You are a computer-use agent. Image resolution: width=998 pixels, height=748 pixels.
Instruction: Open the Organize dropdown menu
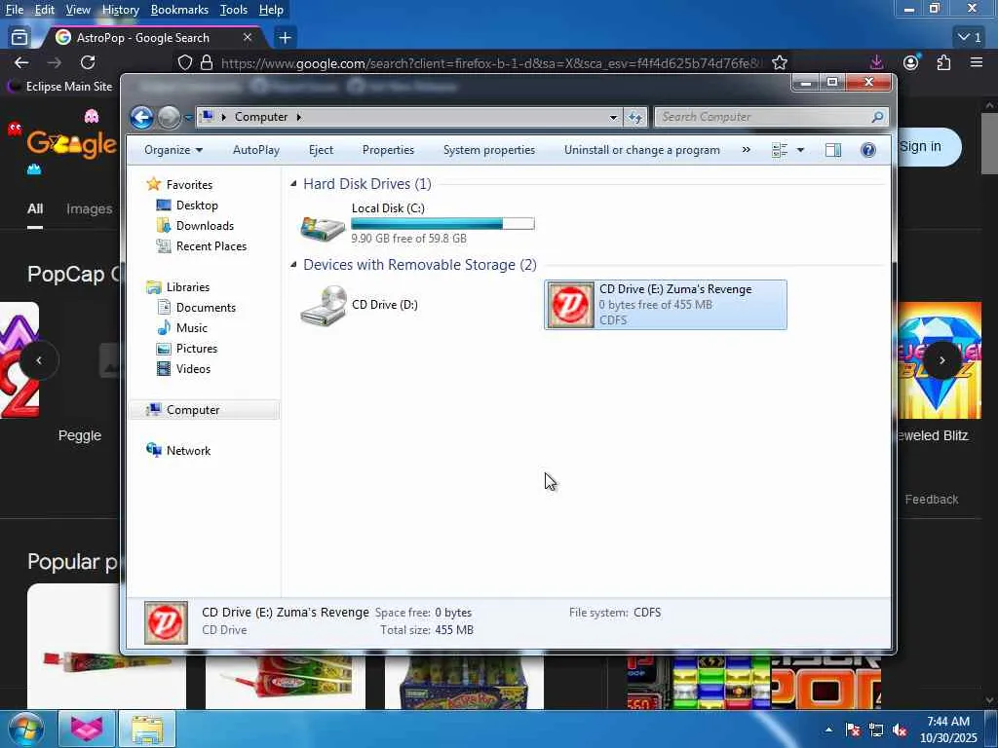173,150
